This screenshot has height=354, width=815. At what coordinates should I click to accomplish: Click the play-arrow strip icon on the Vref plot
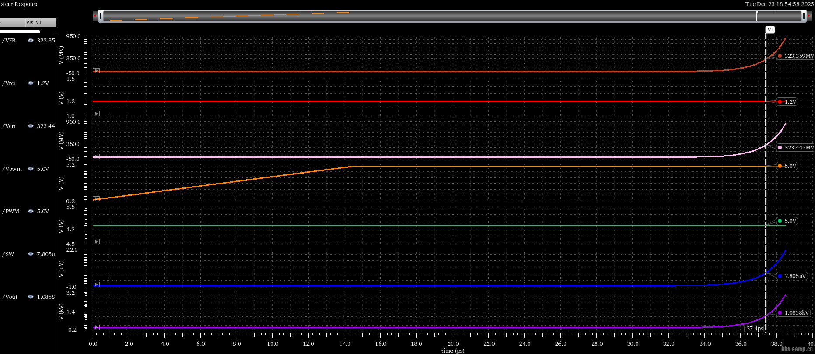pos(96,114)
